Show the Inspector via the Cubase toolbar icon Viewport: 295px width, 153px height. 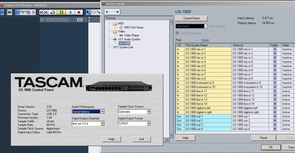pos(18,12)
